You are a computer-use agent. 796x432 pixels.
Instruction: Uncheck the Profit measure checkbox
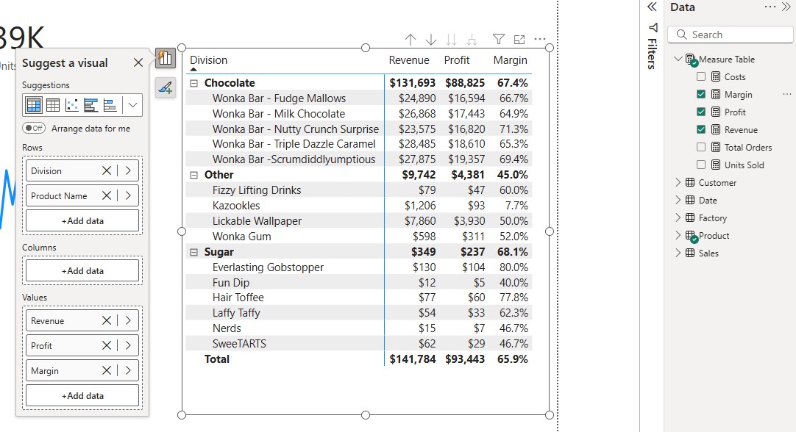[701, 112]
